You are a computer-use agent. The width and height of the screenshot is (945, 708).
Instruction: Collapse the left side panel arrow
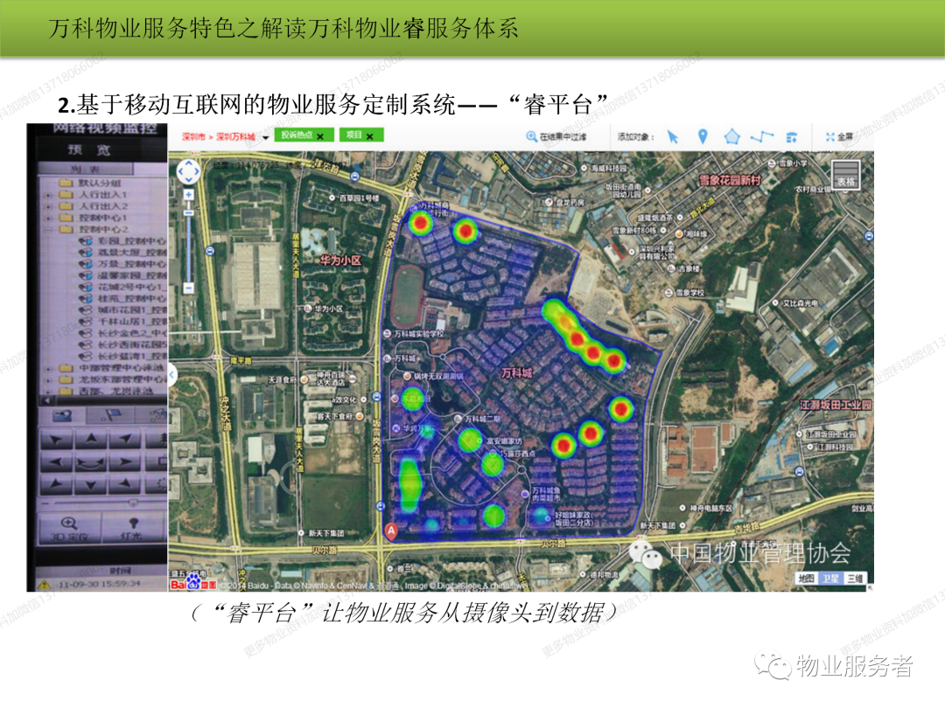pyautogui.click(x=171, y=374)
